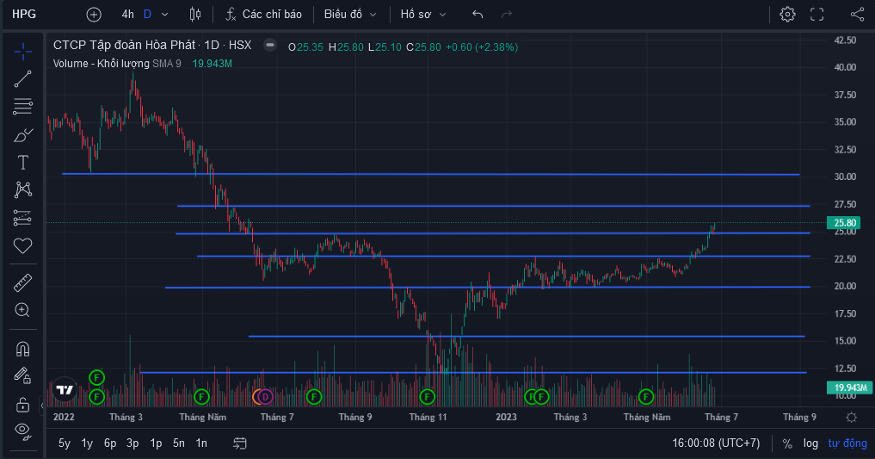Open the forecasting and measurement tools
This screenshot has height=459, width=875.
[23, 218]
